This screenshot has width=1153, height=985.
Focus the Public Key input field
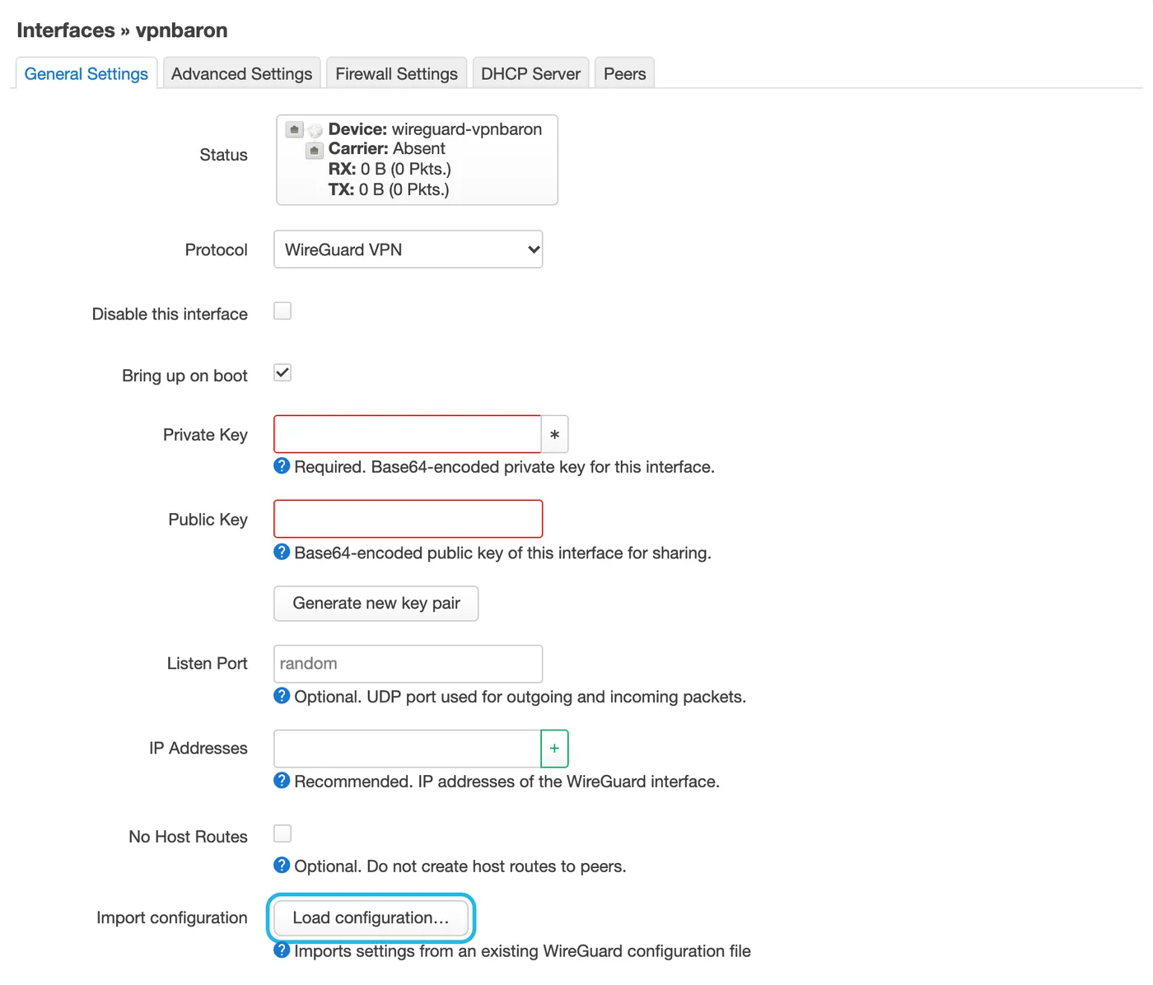pos(408,519)
